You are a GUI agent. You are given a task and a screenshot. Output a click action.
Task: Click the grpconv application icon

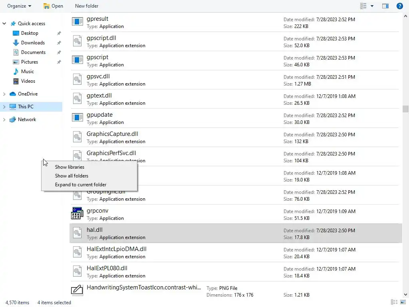tap(77, 214)
